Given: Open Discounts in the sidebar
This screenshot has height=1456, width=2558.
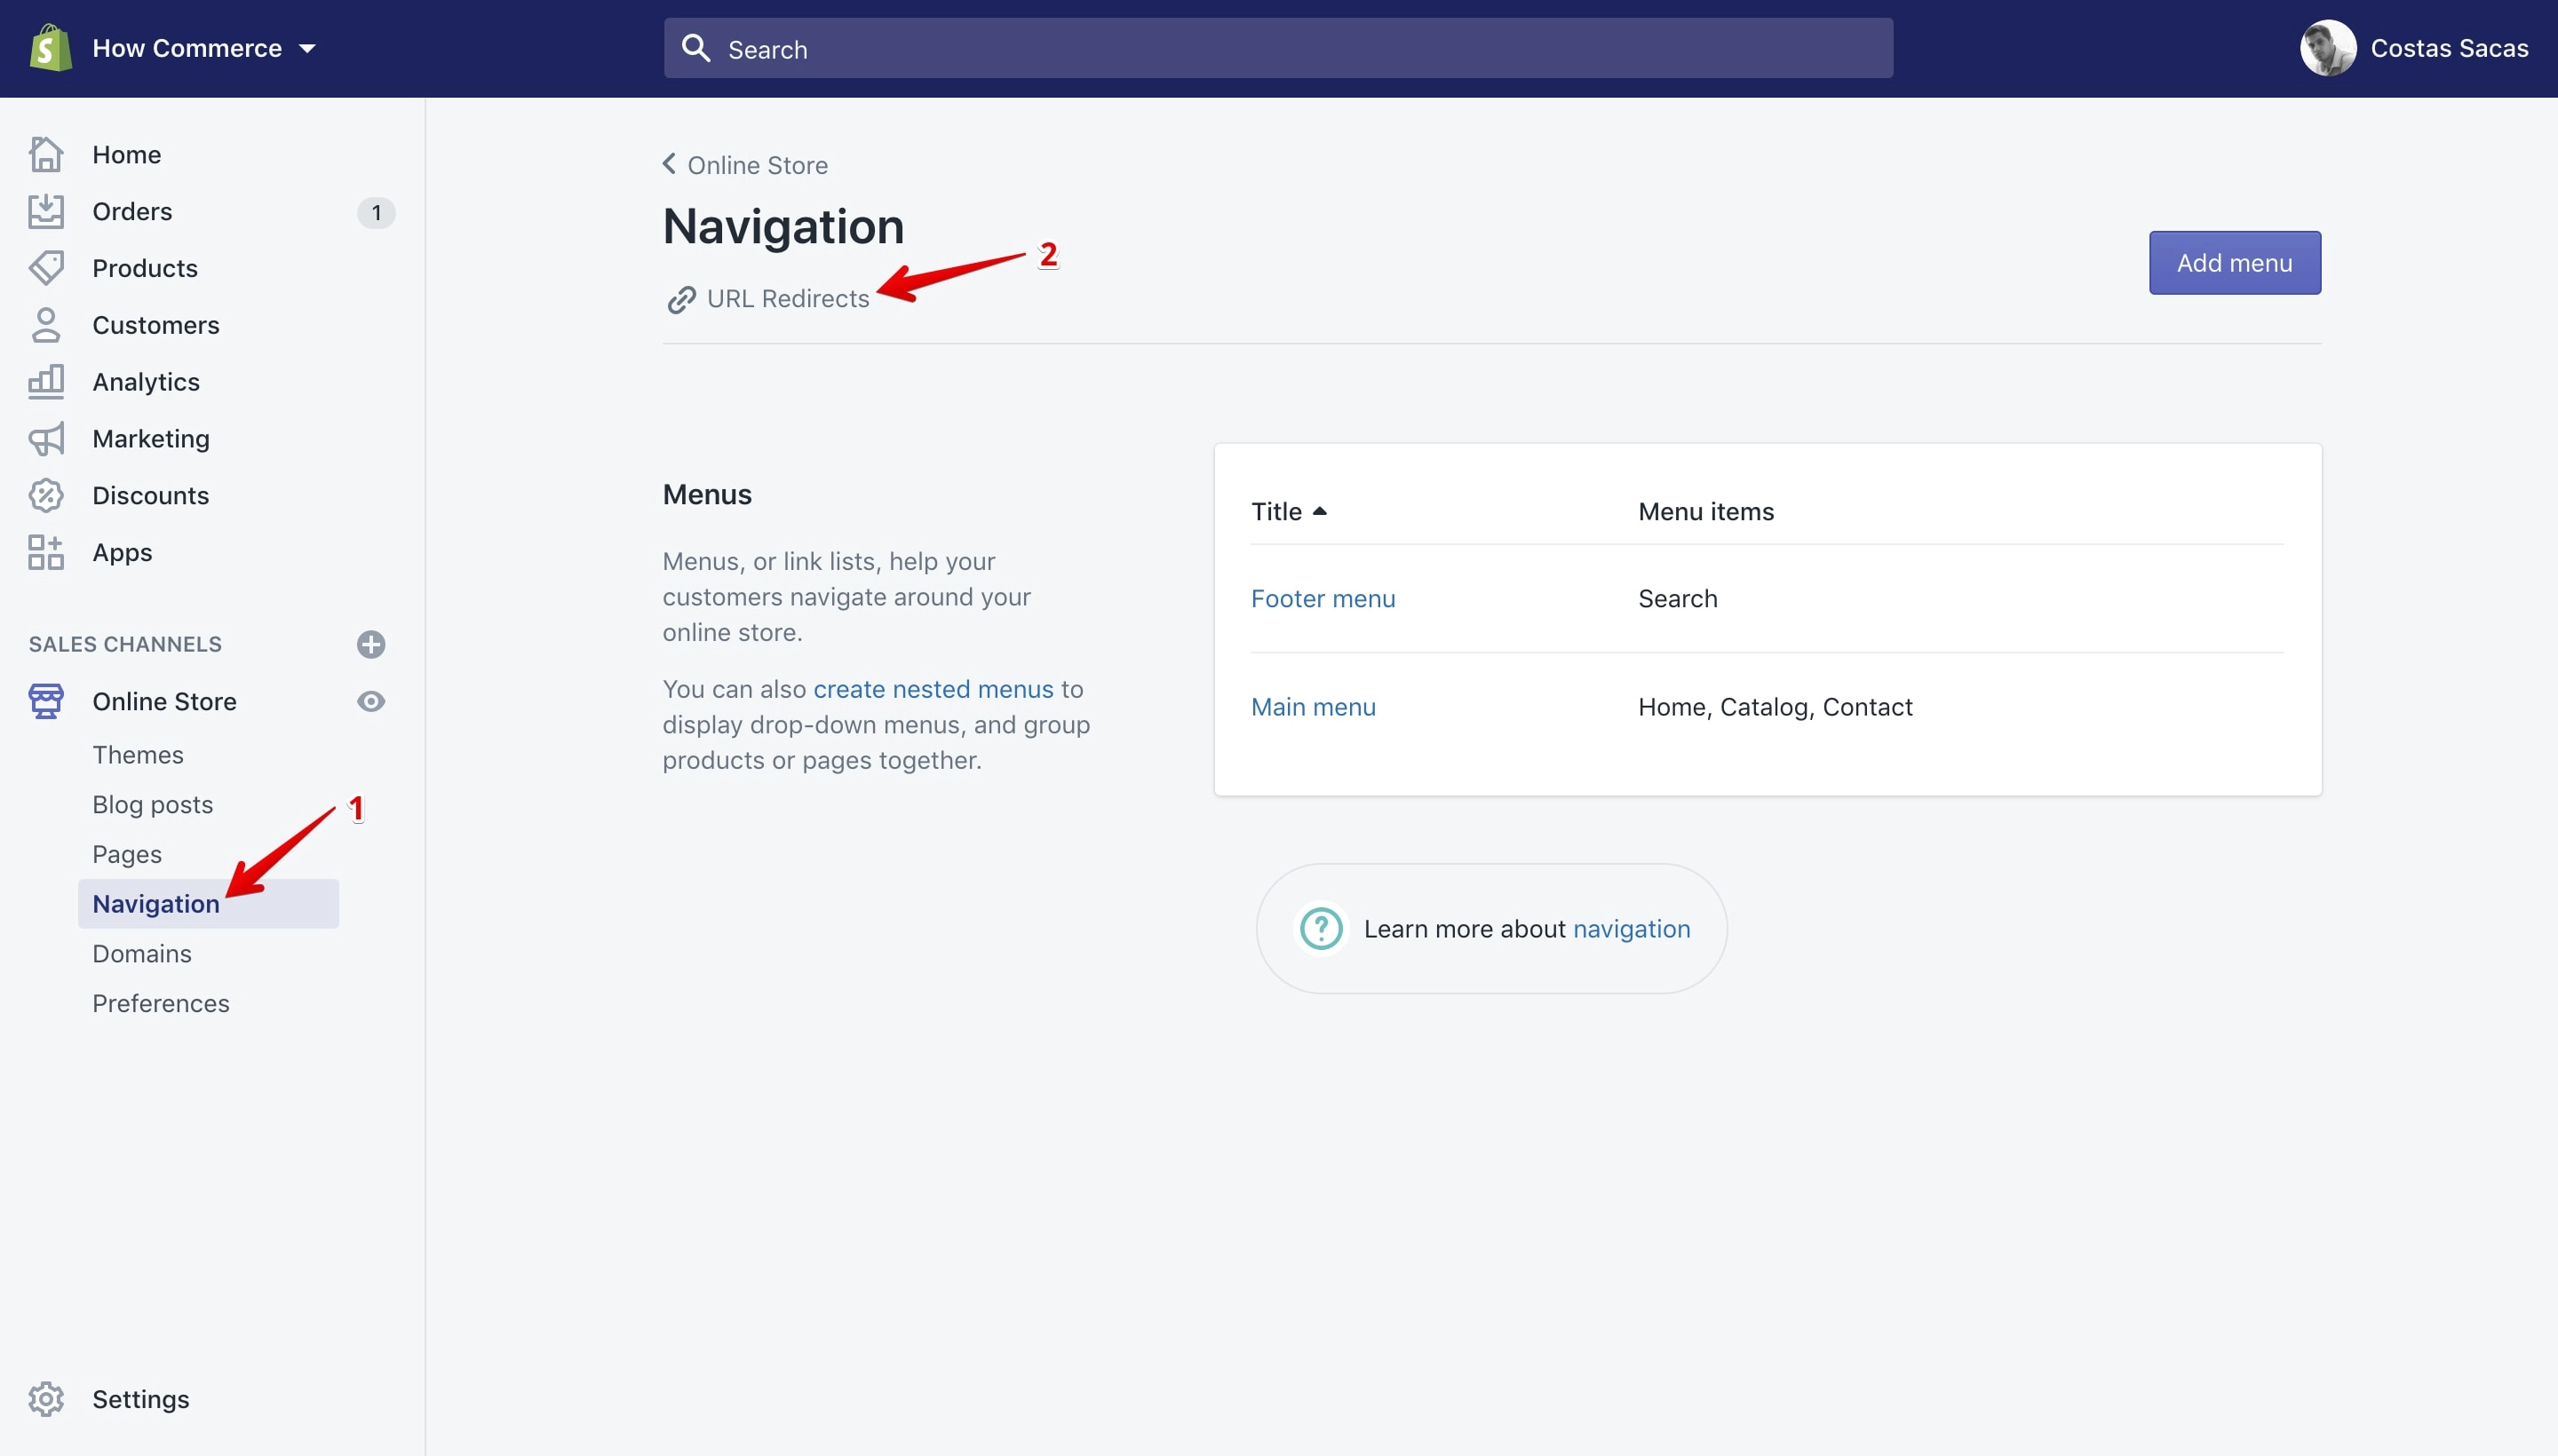Looking at the screenshot, I should point(151,496).
